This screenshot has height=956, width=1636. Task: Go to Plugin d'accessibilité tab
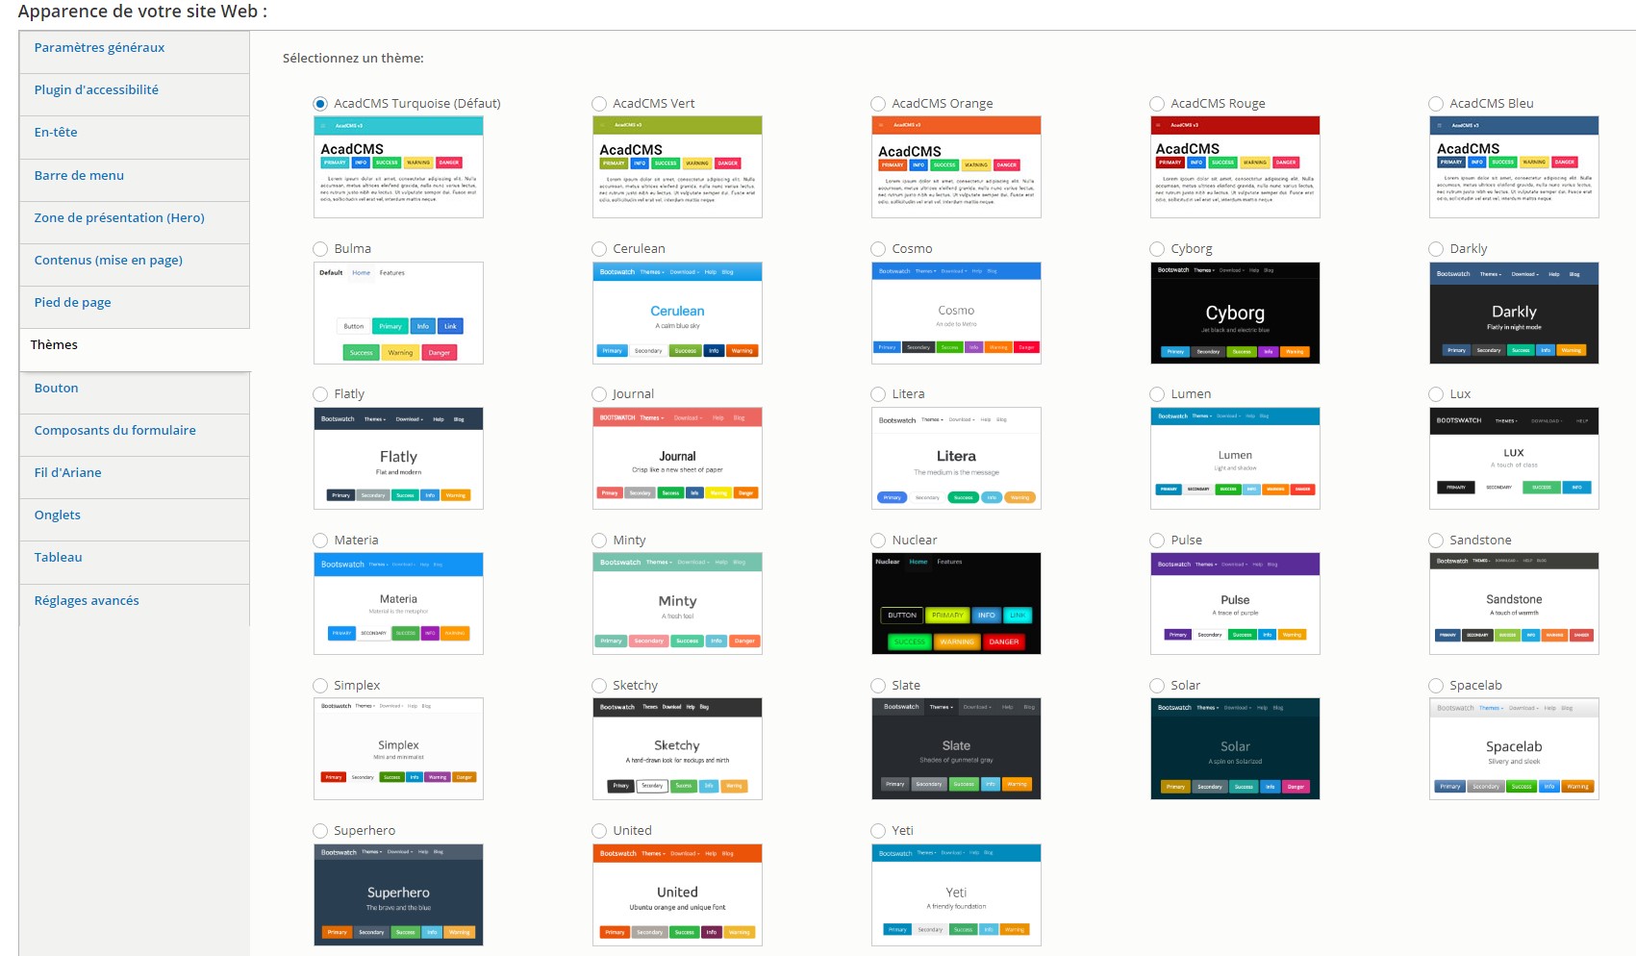(x=135, y=94)
